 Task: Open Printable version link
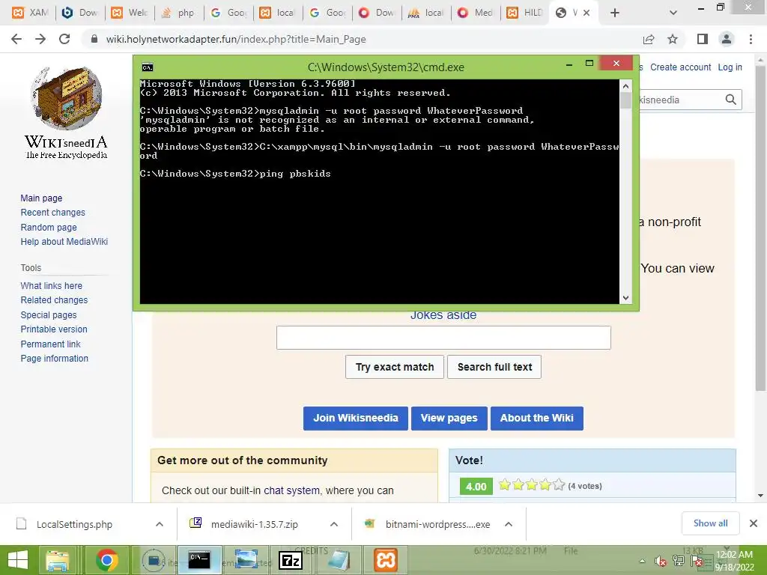(x=54, y=329)
